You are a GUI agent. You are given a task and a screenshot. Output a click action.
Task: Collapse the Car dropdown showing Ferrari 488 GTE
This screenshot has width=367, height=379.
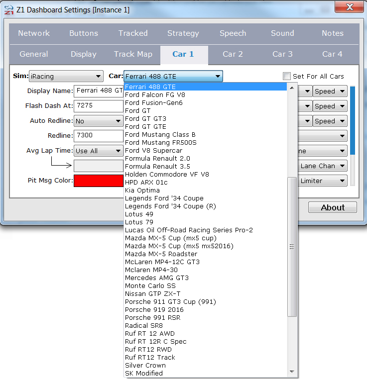173,77
